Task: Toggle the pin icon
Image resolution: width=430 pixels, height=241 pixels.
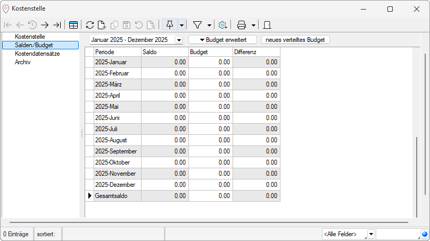Action: pos(170,25)
